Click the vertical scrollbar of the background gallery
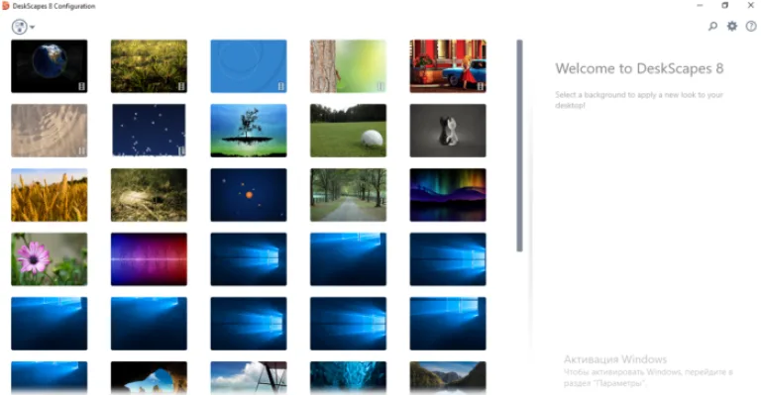Viewport: 761px width, 395px height. tap(520, 146)
